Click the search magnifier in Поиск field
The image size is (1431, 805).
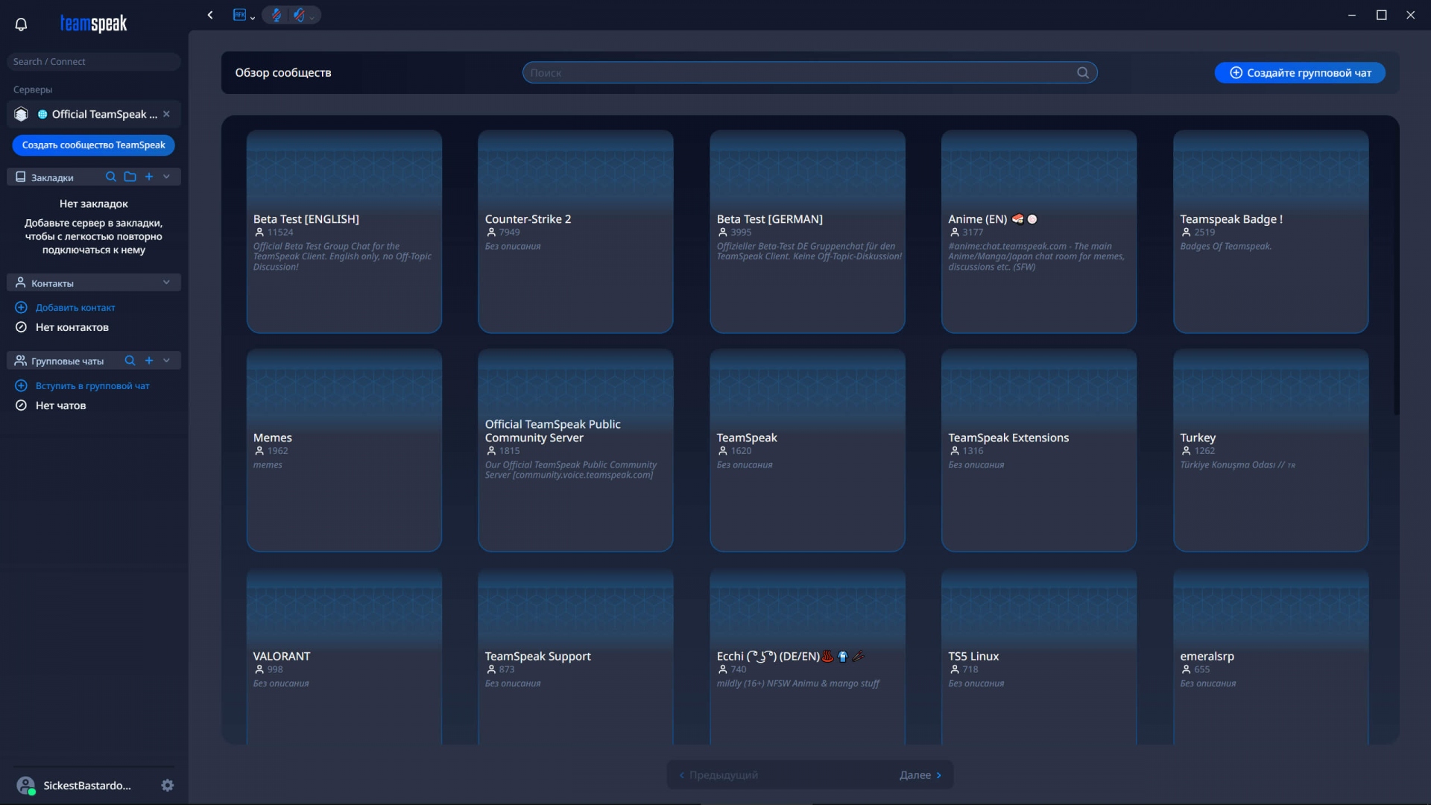pos(1083,72)
